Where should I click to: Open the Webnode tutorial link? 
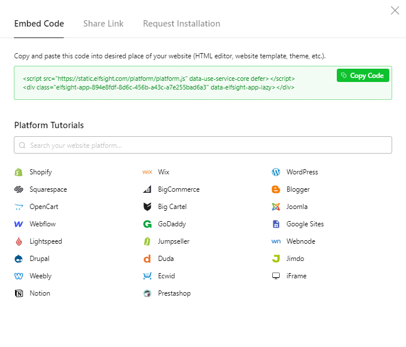click(x=301, y=241)
